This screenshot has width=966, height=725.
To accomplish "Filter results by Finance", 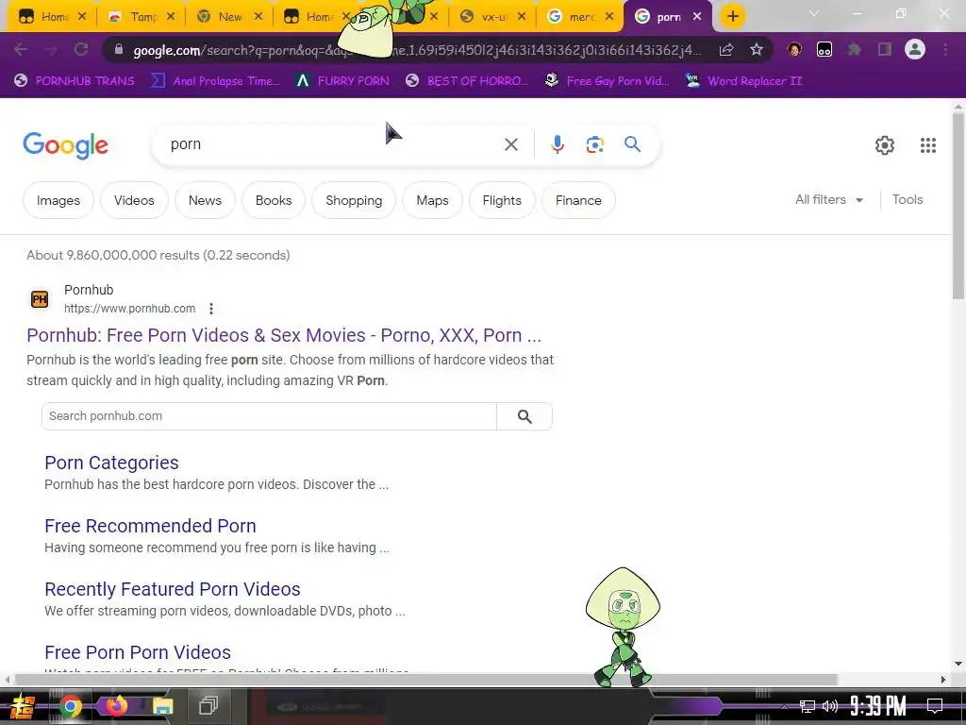I will [x=578, y=200].
